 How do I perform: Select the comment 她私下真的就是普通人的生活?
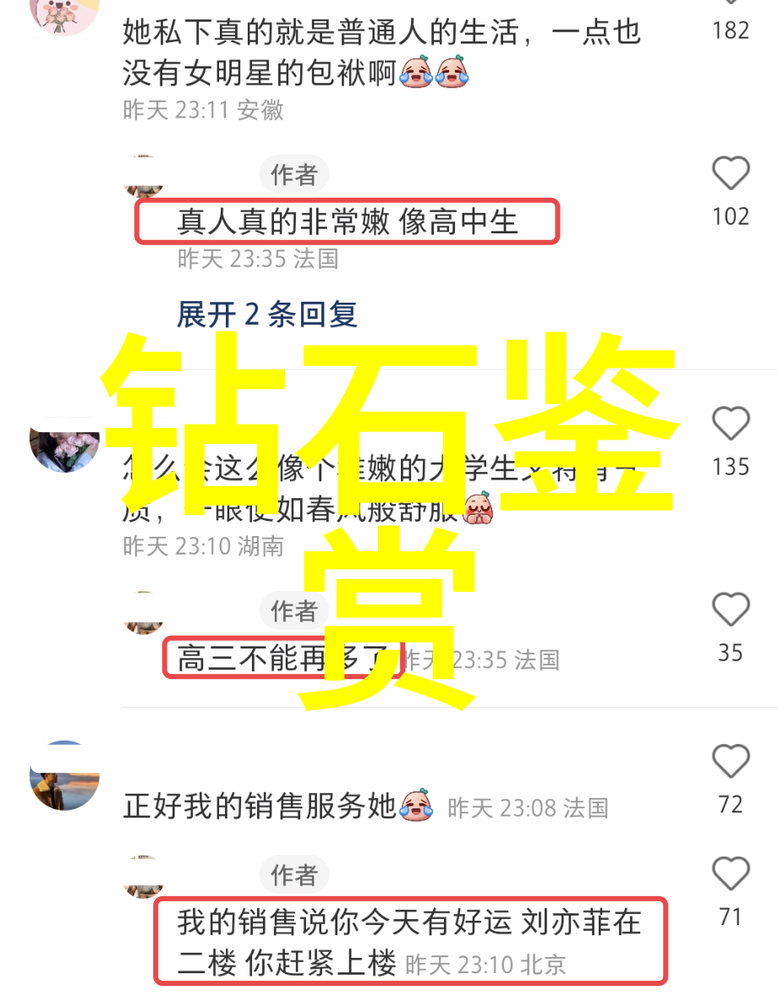(381, 52)
